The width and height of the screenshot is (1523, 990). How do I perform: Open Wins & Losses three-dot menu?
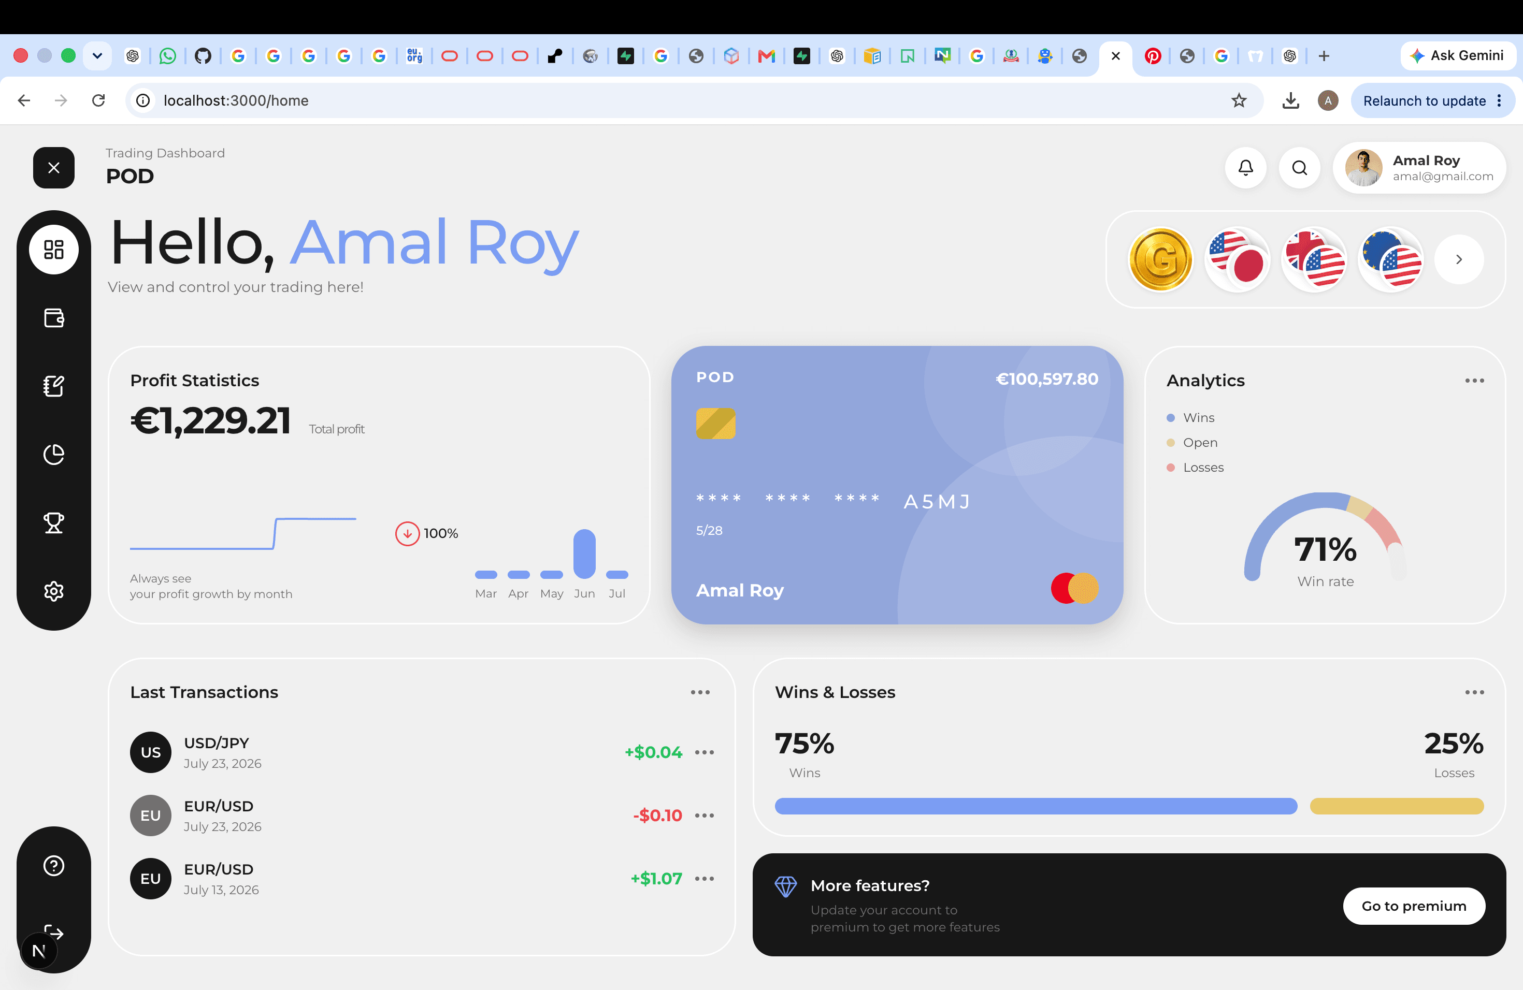click(x=1474, y=692)
